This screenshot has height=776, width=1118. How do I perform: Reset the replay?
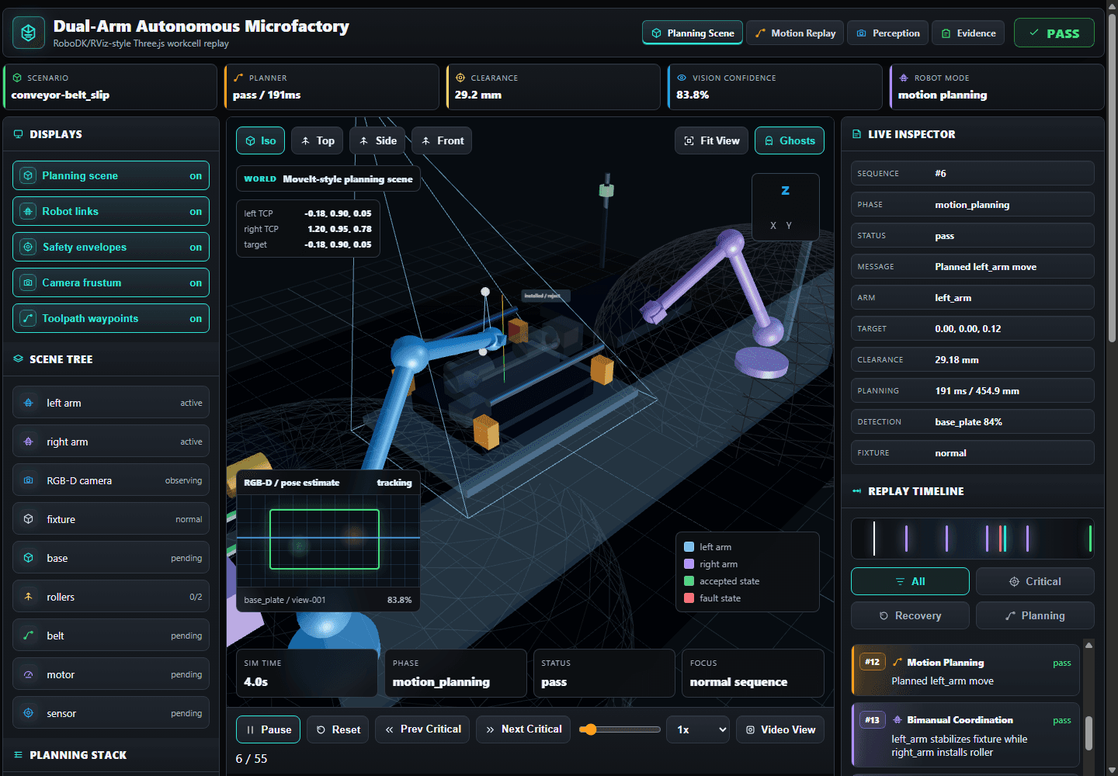[x=338, y=729]
